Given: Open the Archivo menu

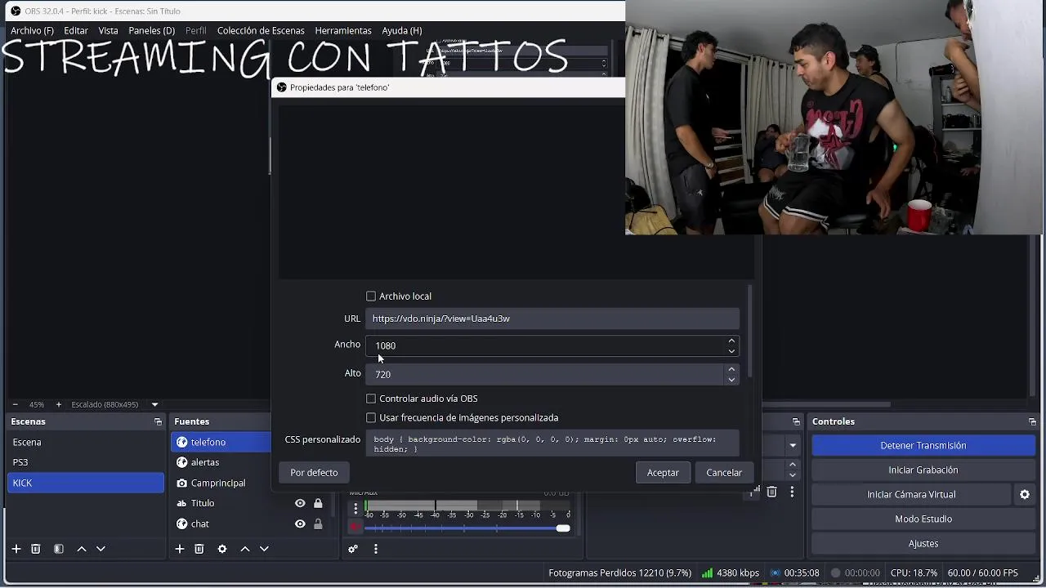Looking at the screenshot, I should coord(32,30).
